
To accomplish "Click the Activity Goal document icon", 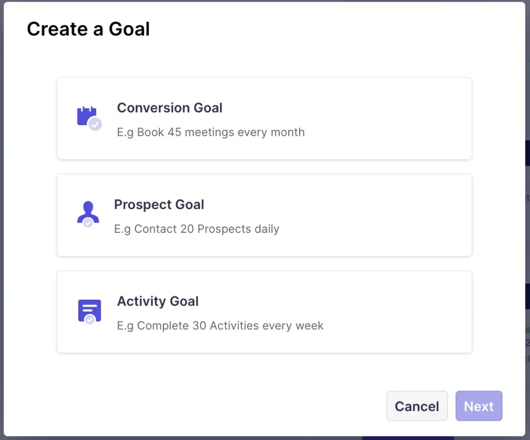I will pyautogui.click(x=89, y=309).
